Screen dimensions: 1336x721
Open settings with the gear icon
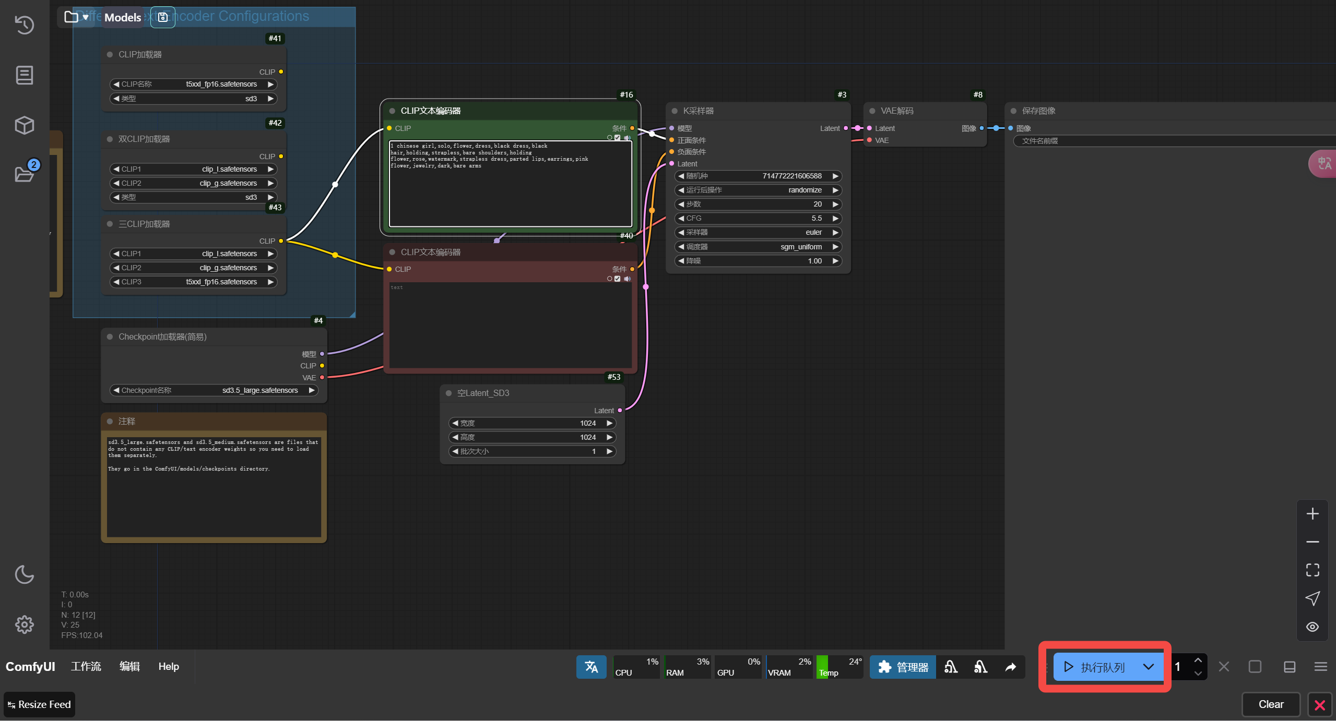(x=24, y=624)
